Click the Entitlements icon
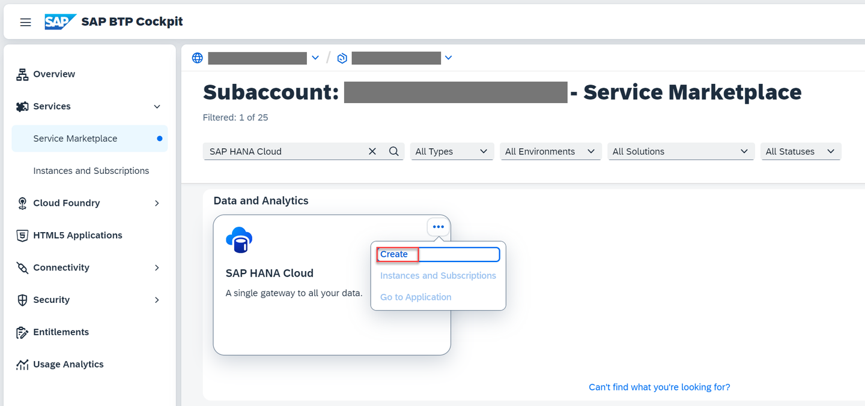This screenshot has height=406, width=865. [x=22, y=332]
